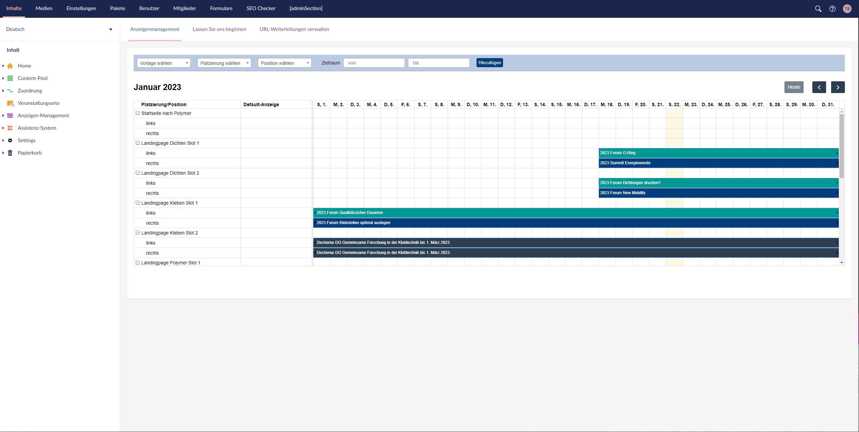859x432 pixels.
Task: Click the Content-Pool grid icon
Action: (10, 78)
